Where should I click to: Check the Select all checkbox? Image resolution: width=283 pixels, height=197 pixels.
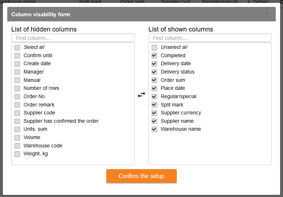tap(17, 47)
